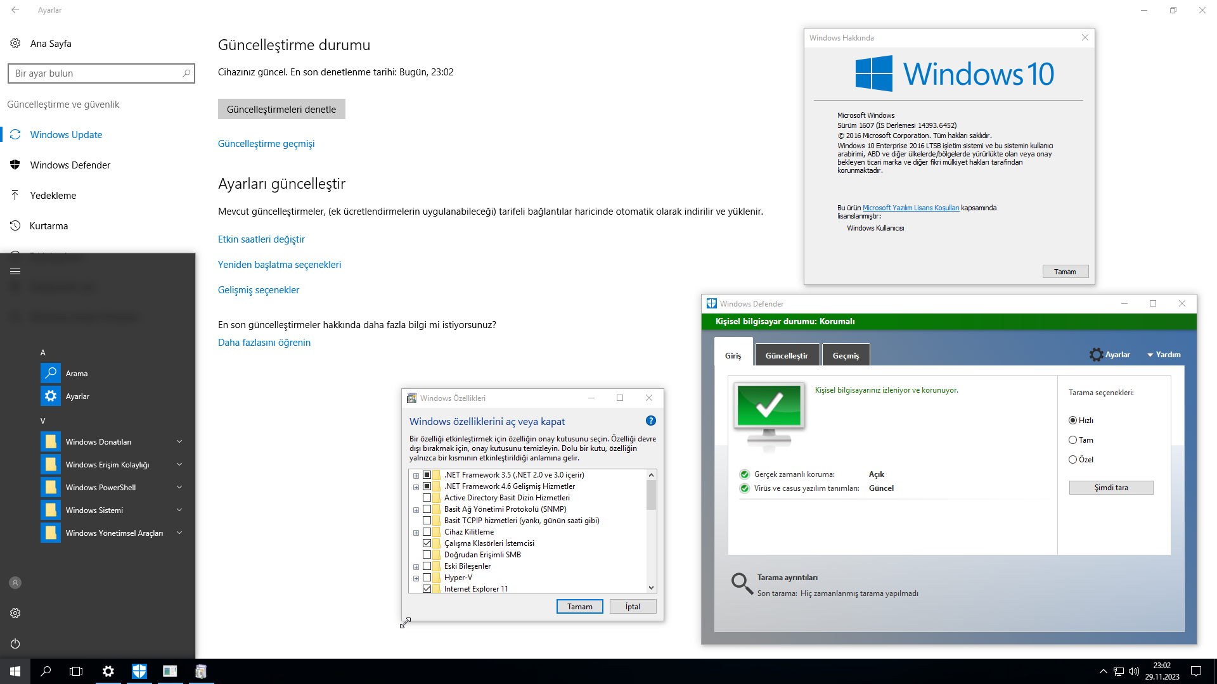The width and height of the screenshot is (1217, 684).
Task: Click the Settings gear on the taskbar
Action: [108, 671]
